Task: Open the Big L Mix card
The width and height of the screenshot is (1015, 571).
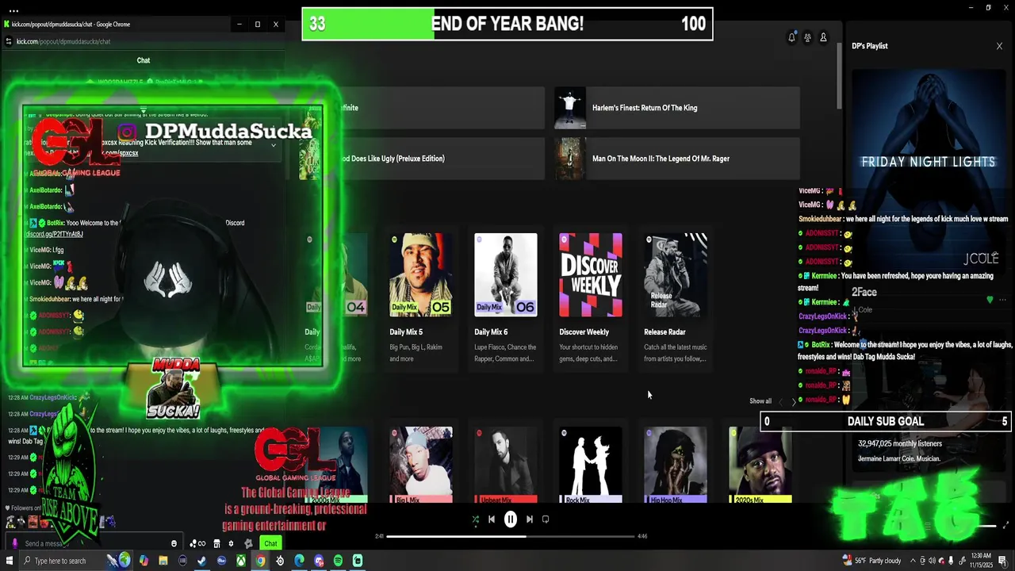Action: (421, 465)
